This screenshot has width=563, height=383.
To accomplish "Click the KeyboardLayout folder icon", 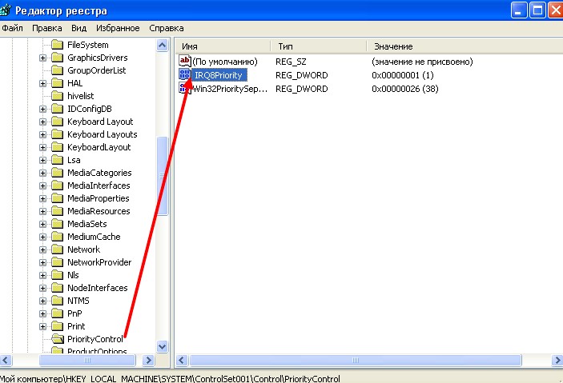I will [57, 147].
